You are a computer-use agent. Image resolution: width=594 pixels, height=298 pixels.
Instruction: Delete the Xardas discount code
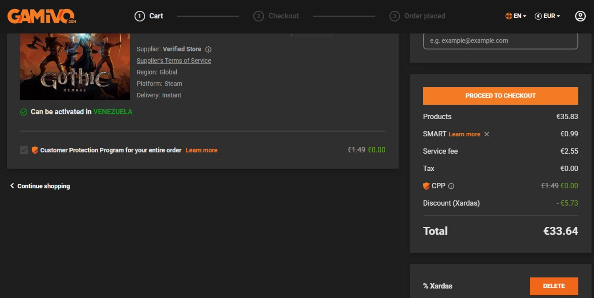pyautogui.click(x=554, y=286)
